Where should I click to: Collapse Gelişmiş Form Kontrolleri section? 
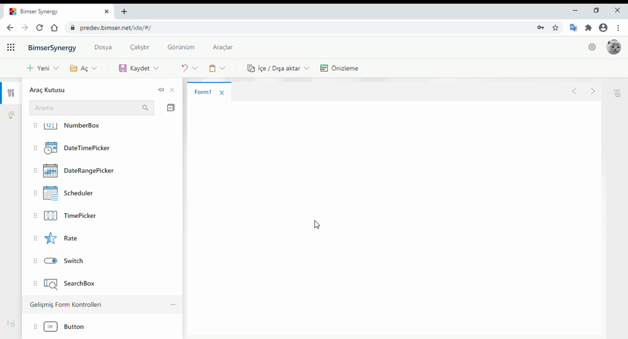[x=173, y=305]
